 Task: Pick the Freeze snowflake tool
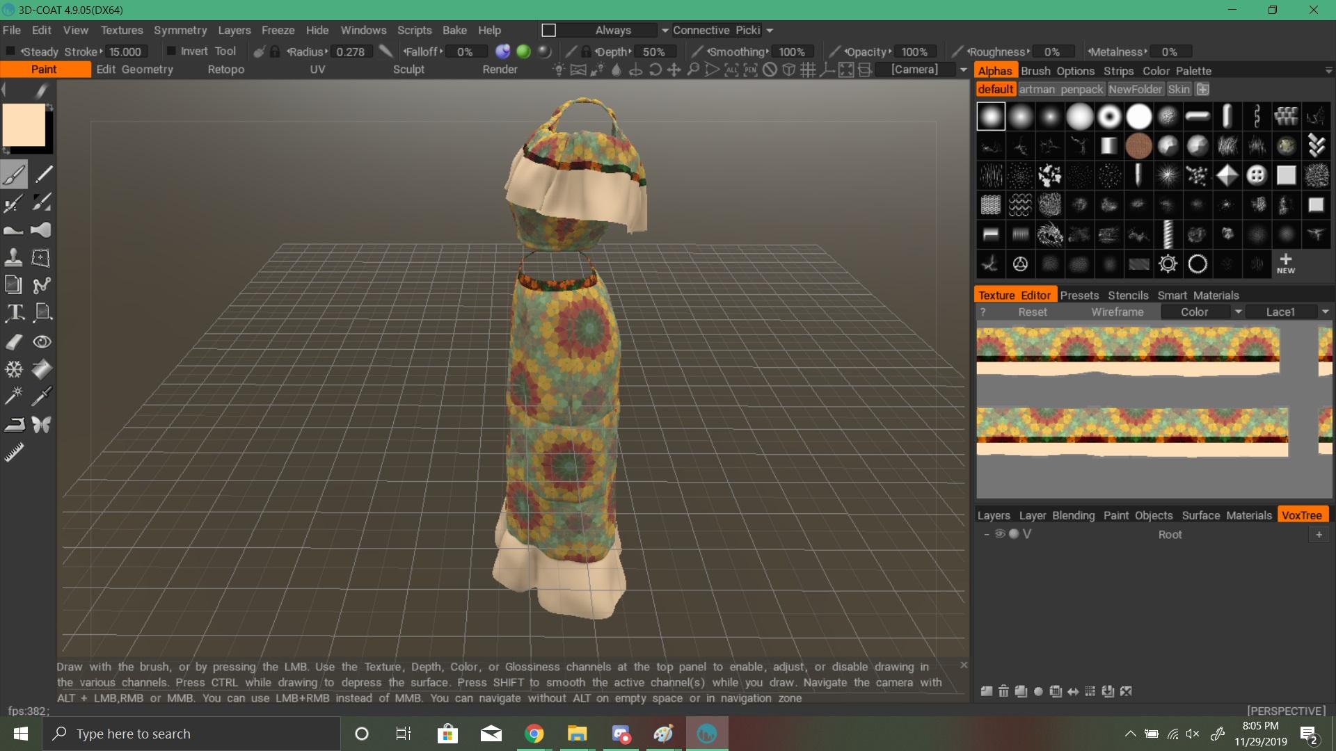(x=14, y=369)
